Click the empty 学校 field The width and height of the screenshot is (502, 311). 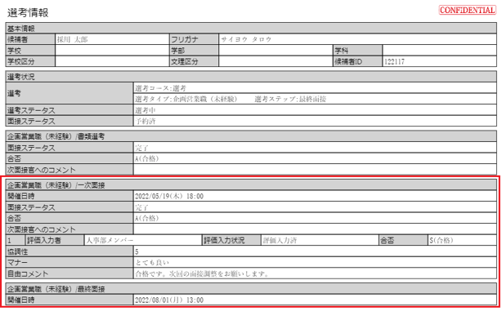(112, 50)
